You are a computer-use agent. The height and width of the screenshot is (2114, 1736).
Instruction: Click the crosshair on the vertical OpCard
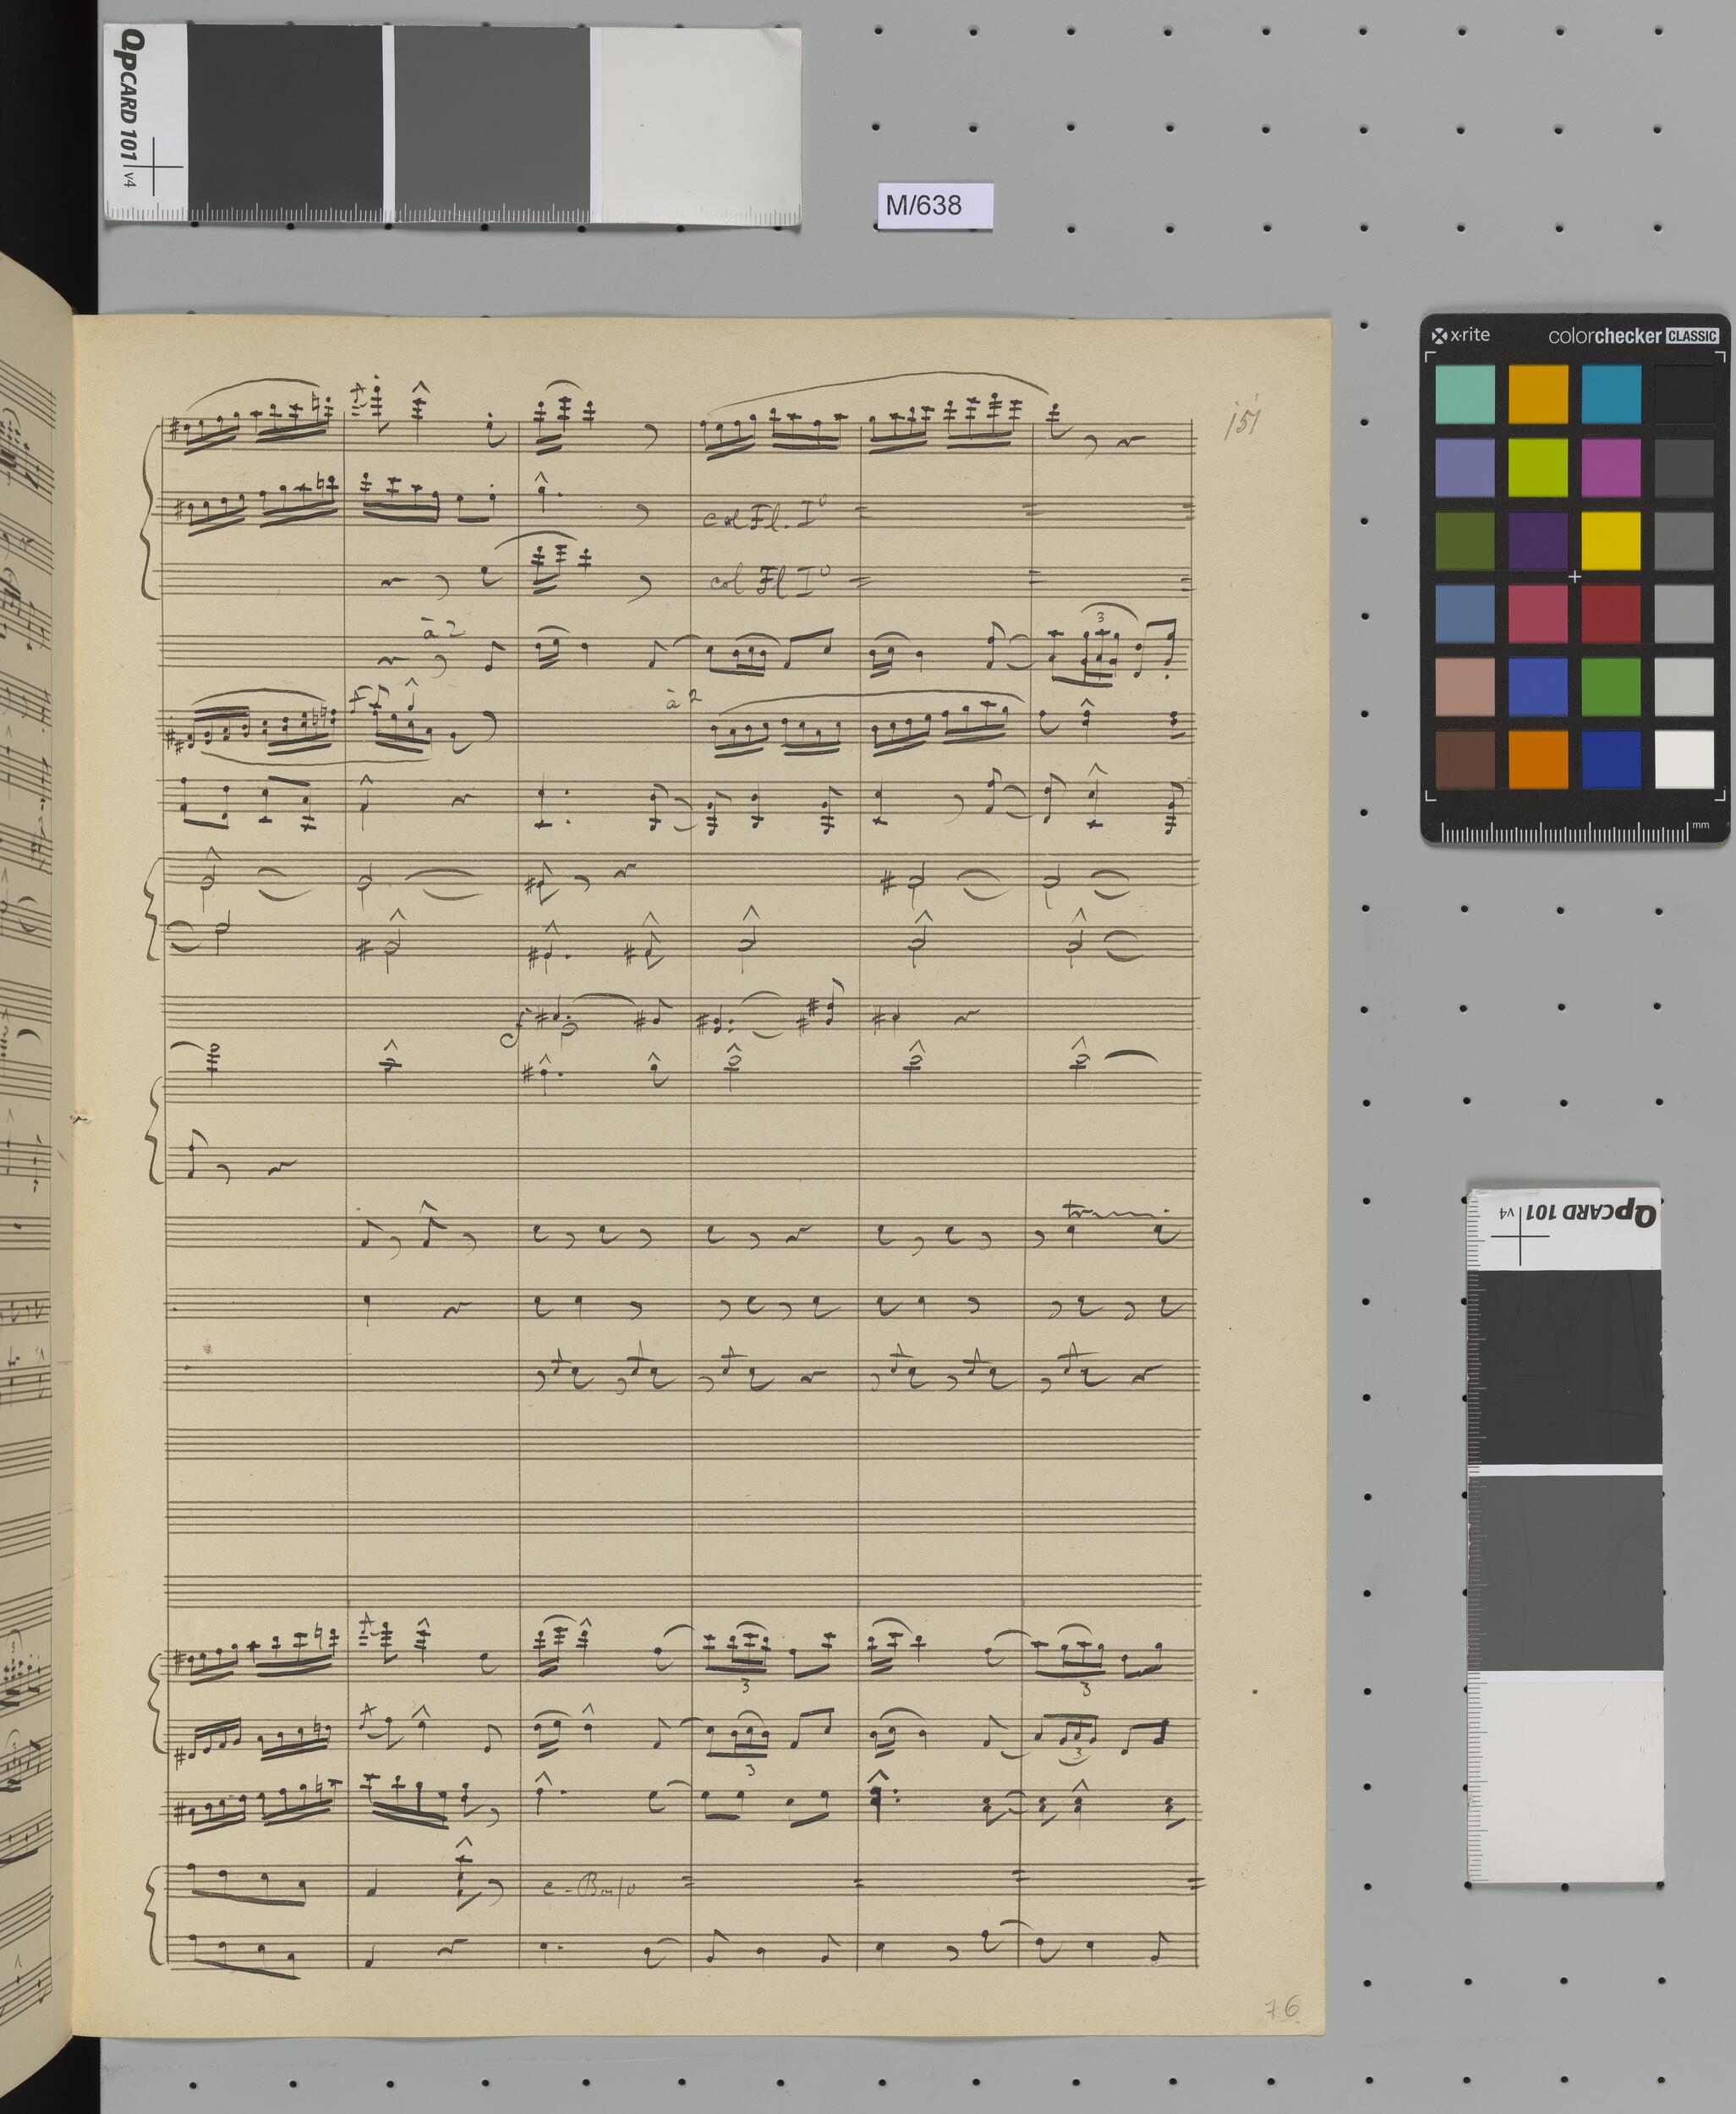coord(1519,1236)
